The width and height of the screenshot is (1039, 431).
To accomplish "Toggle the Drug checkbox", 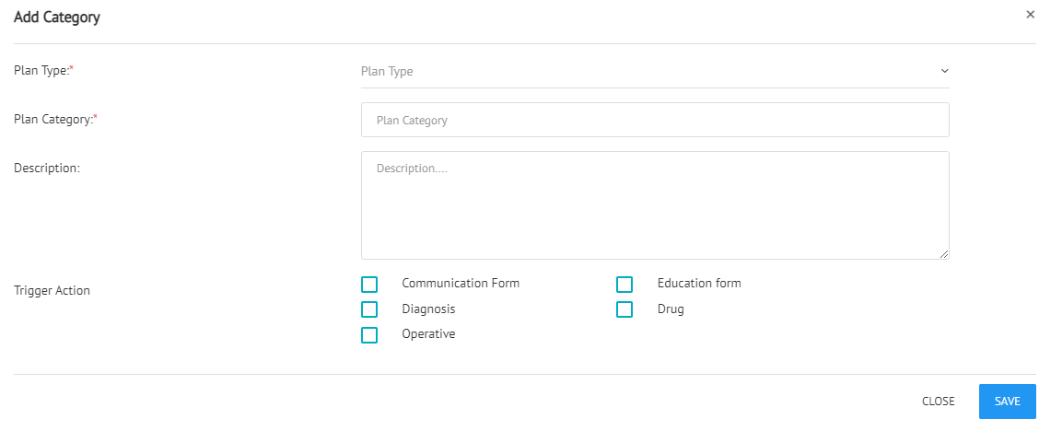I will coord(625,309).
